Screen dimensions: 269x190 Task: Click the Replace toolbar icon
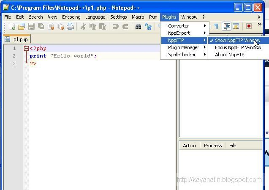pos(148,27)
